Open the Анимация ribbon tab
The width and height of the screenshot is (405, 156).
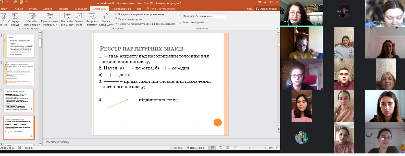(x=81, y=9)
